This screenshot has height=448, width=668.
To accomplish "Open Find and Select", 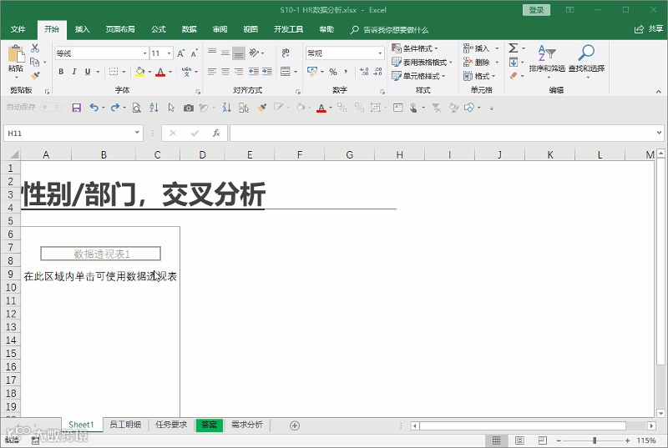I will click(x=587, y=60).
